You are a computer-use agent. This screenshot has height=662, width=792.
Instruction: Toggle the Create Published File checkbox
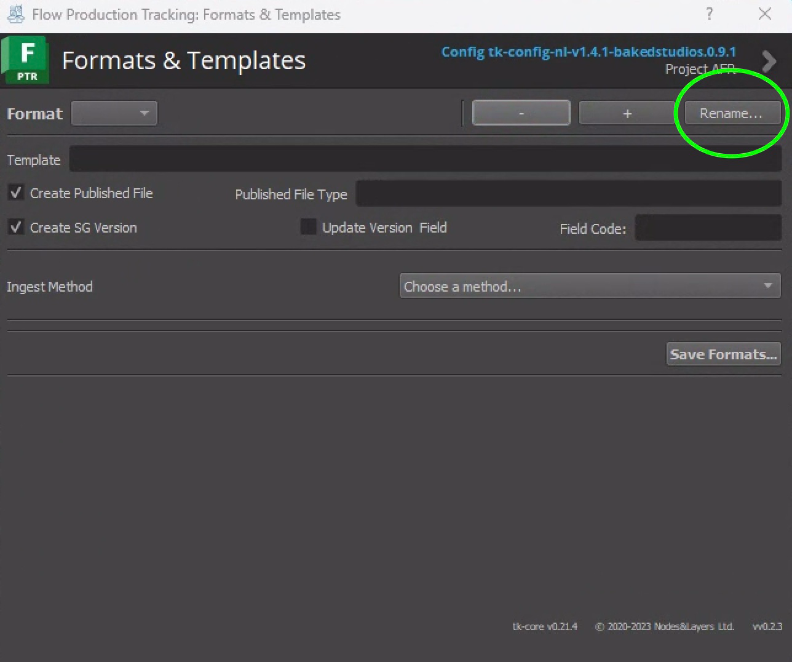click(16, 193)
